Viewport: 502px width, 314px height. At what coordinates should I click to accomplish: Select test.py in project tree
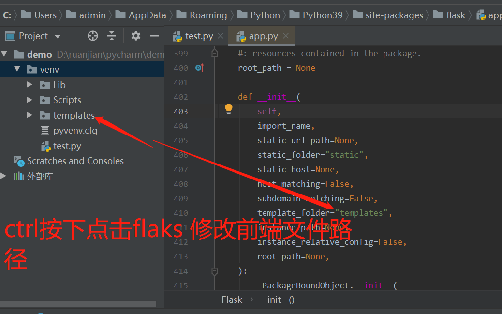click(67, 146)
